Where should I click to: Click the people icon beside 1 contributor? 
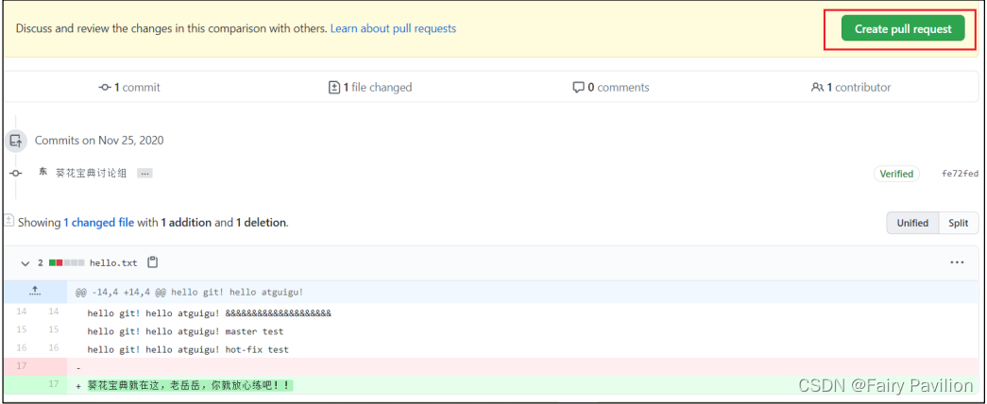coord(817,88)
